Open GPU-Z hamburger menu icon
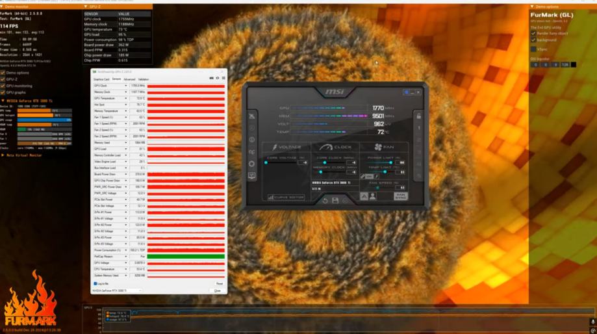Screen dimensions: 597x334 point(223,78)
